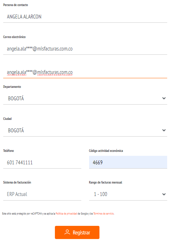Open the Política de privacidad link

pyautogui.click(x=66, y=213)
